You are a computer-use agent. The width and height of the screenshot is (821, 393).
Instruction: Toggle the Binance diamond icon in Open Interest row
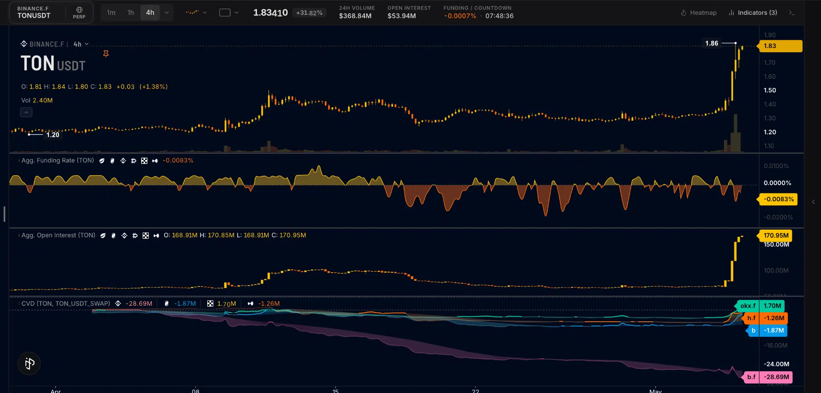[x=124, y=236]
